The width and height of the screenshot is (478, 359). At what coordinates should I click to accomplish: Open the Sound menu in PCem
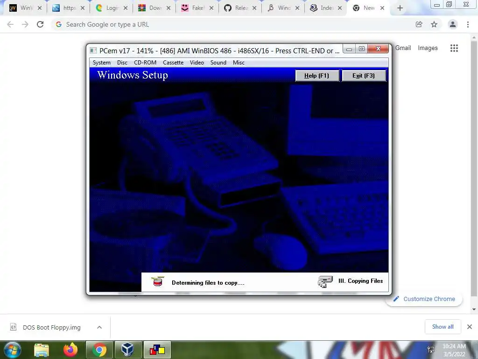click(218, 63)
